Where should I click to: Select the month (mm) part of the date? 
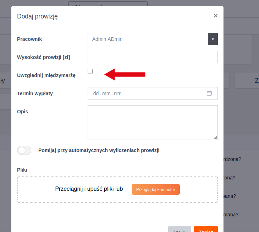pos(106,93)
